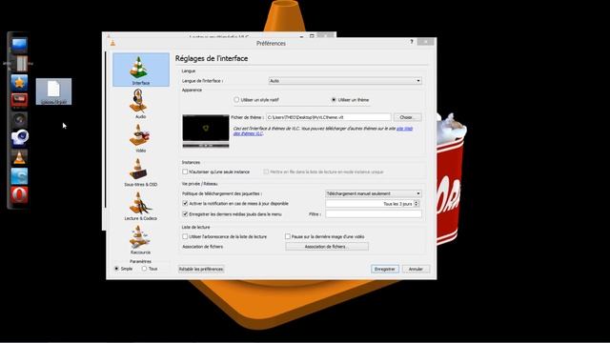This screenshot has height=343, width=610.
Task: Click the 'Tous les 3 jours' stepper arrows
Action: coord(417,203)
